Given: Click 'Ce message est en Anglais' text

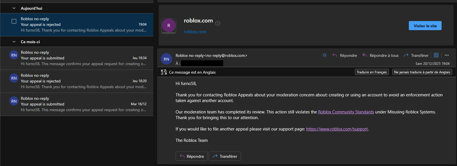Looking at the screenshot, I should (192, 72).
